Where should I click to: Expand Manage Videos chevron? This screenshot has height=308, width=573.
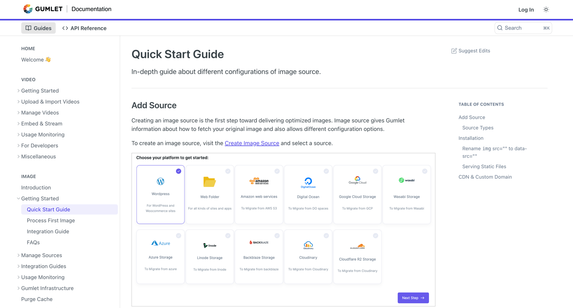pyautogui.click(x=18, y=113)
